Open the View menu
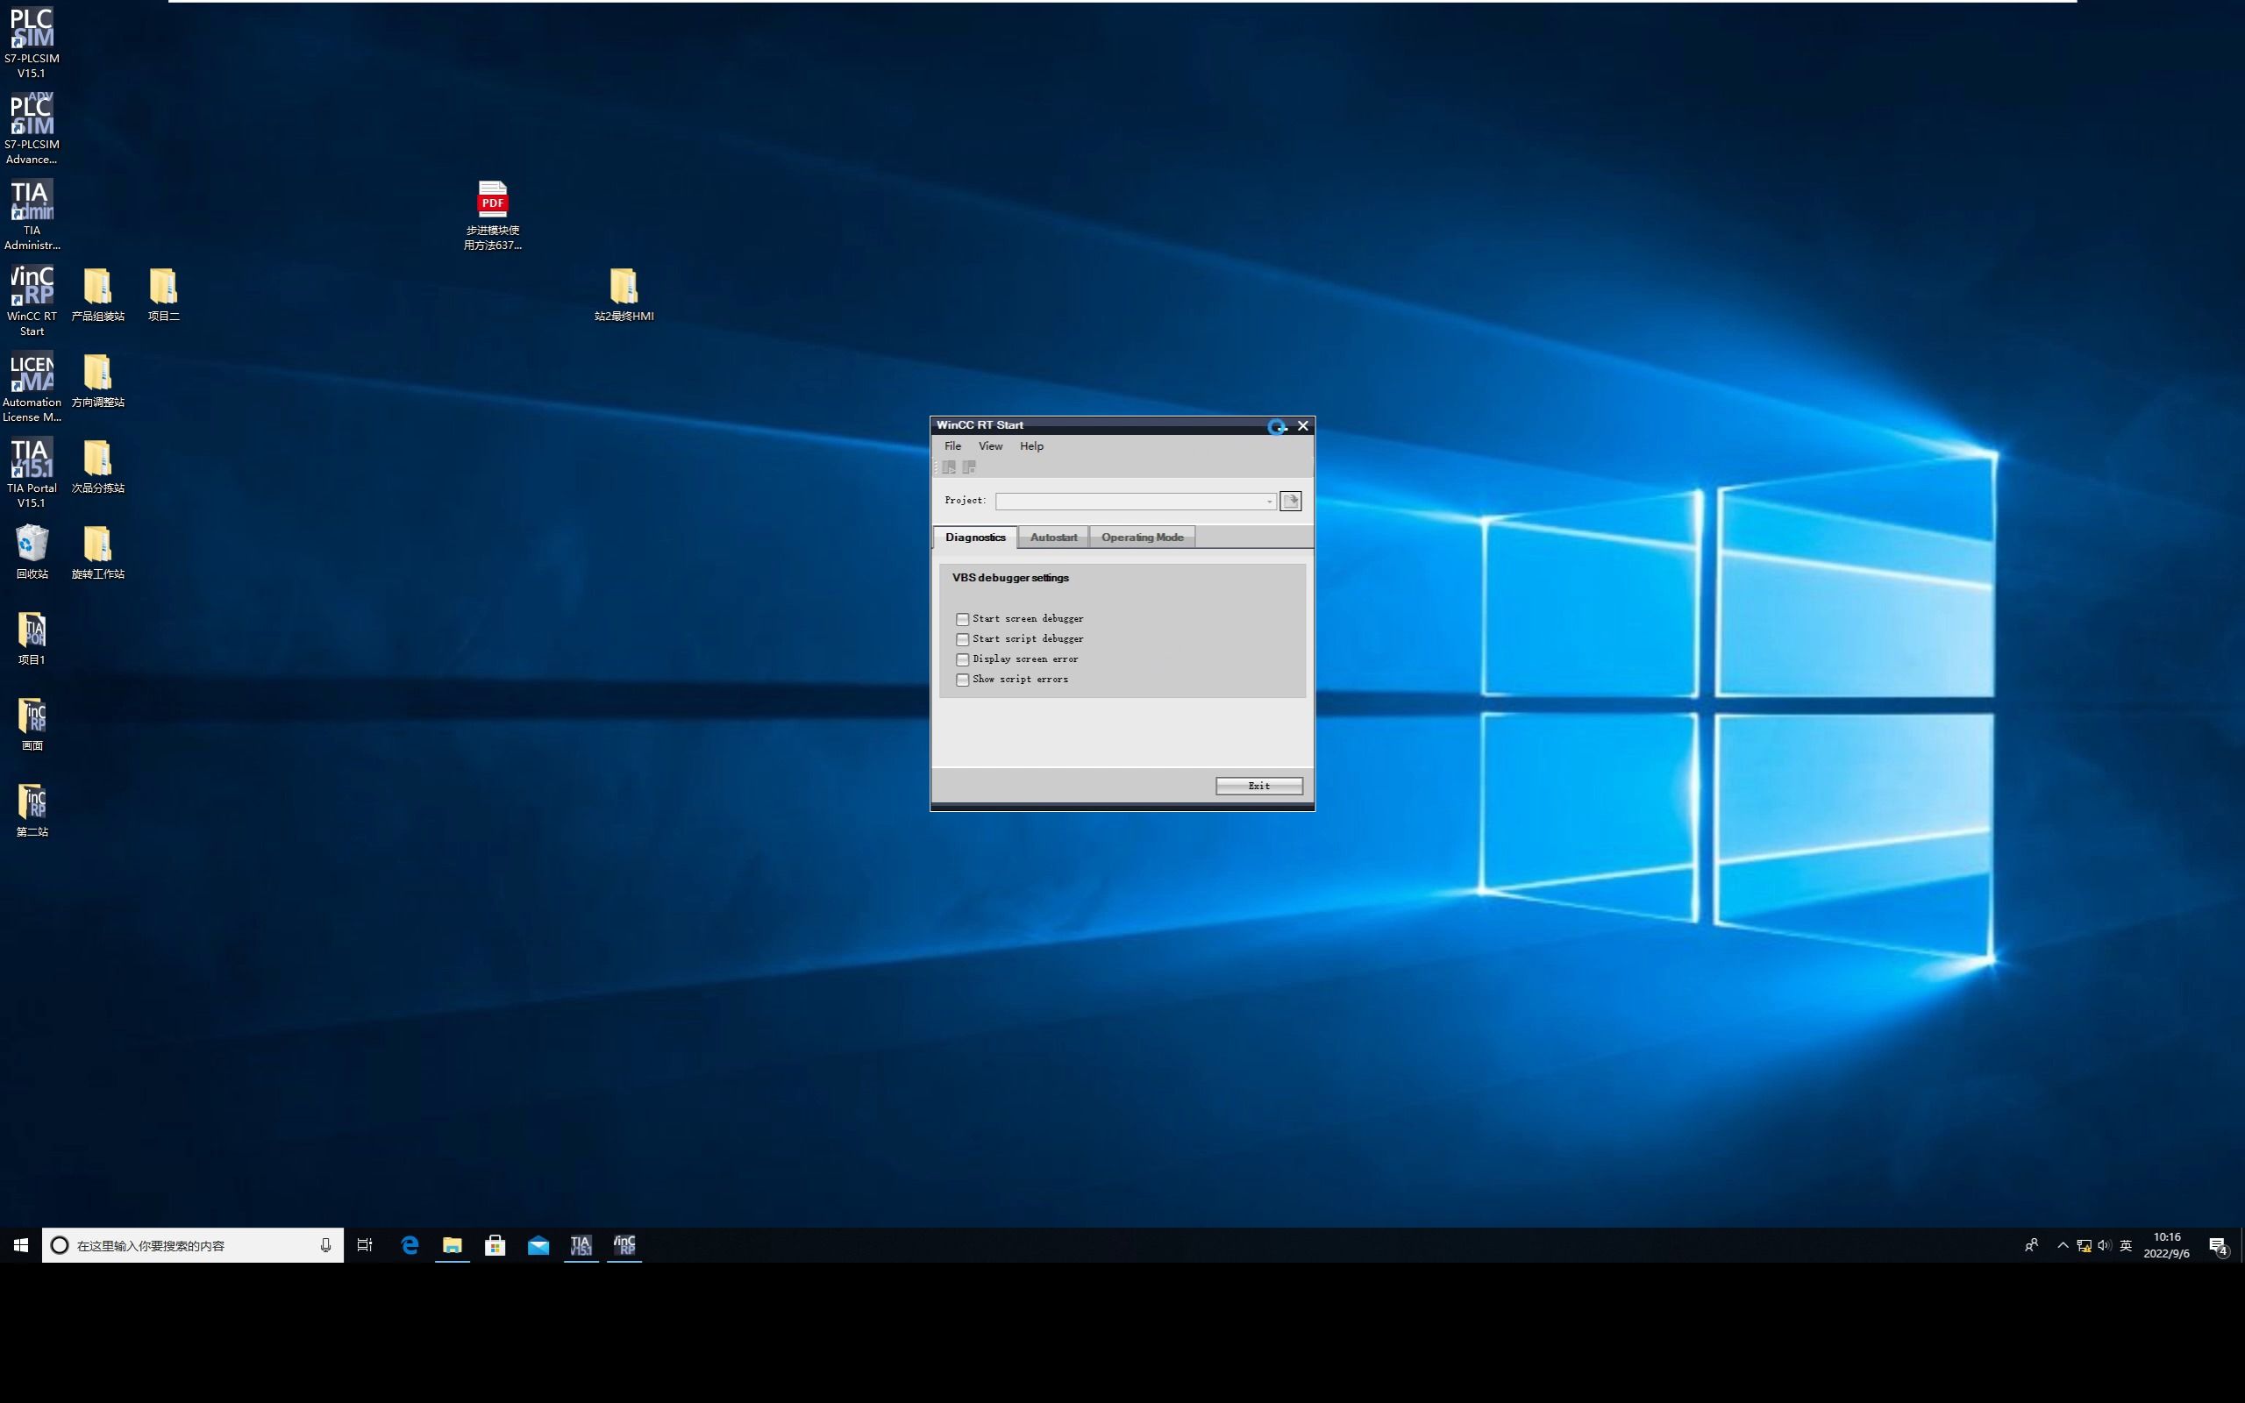This screenshot has width=2245, height=1403. tap(990, 446)
